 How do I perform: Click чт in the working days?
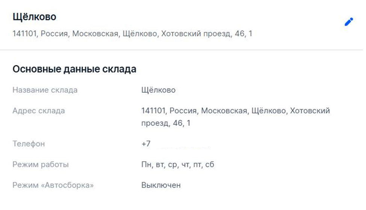point(185,165)
